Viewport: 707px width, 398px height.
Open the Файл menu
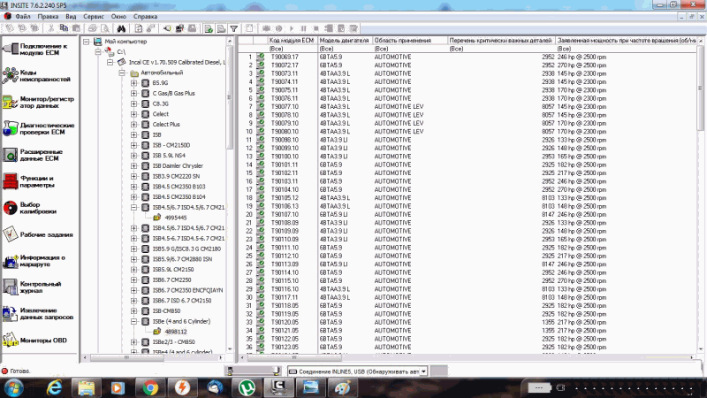(x=23, y=16)
